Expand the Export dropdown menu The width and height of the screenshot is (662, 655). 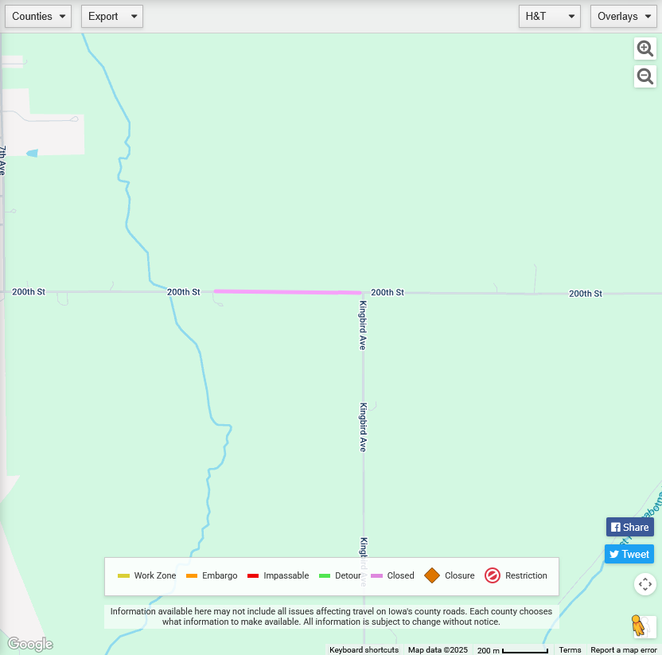click(x=111, y=16)
